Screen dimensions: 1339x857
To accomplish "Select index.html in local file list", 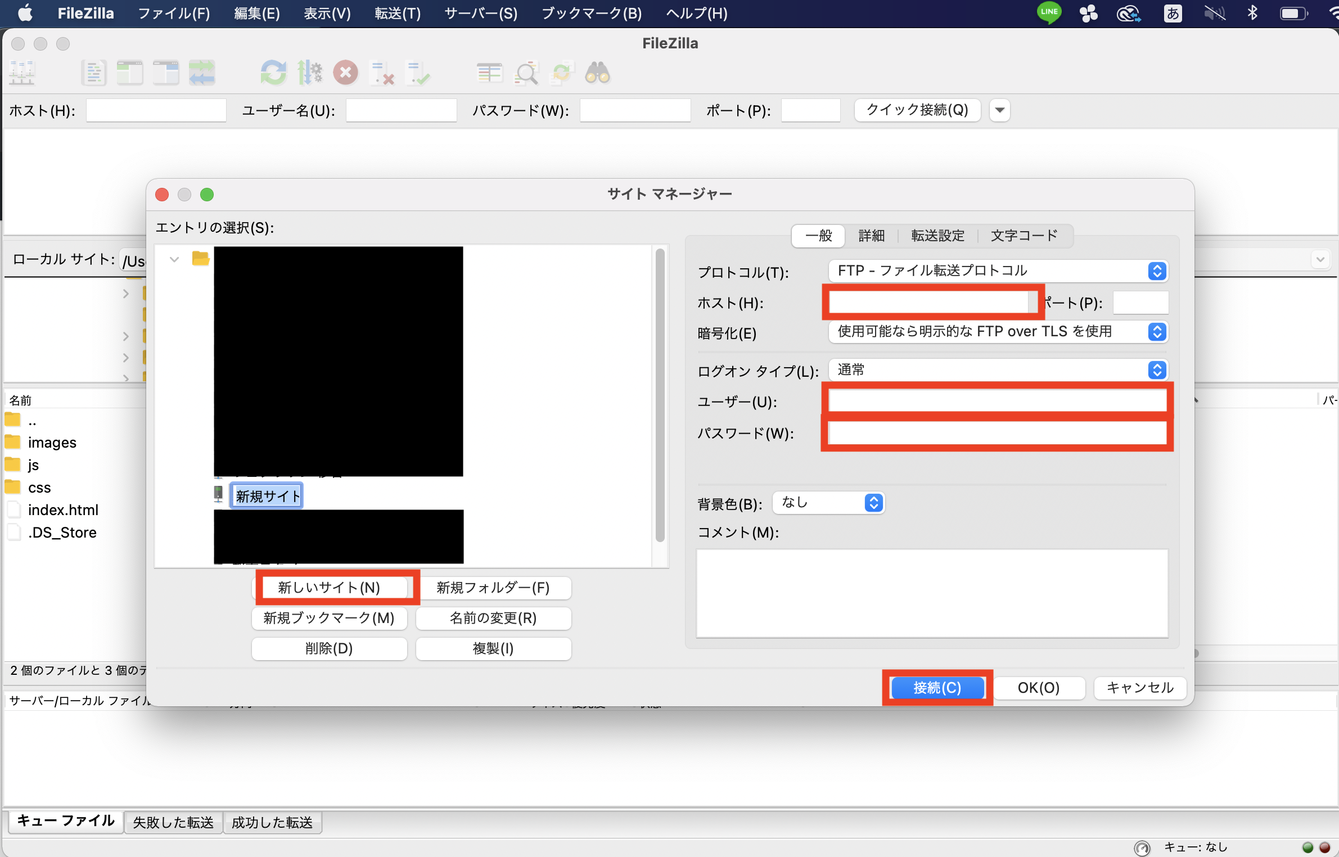I will click(63, 510).
